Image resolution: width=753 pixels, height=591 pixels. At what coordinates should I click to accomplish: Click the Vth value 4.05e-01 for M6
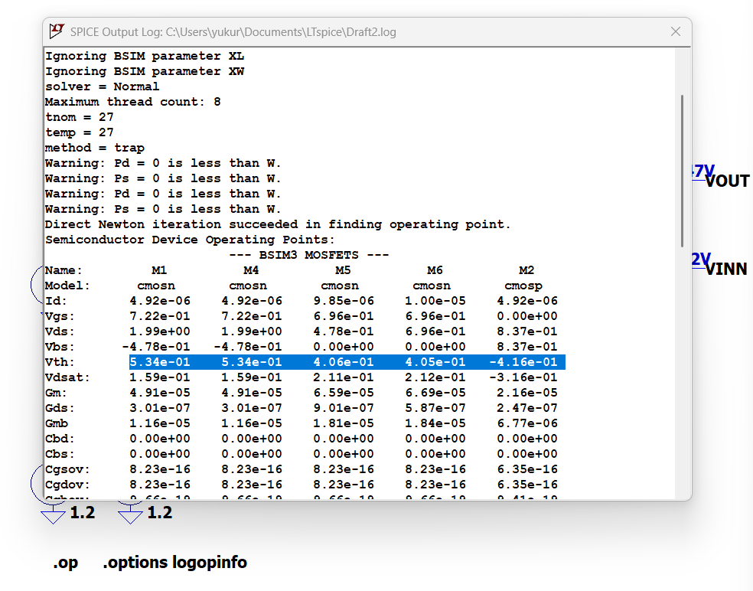[x=435, y=362]
